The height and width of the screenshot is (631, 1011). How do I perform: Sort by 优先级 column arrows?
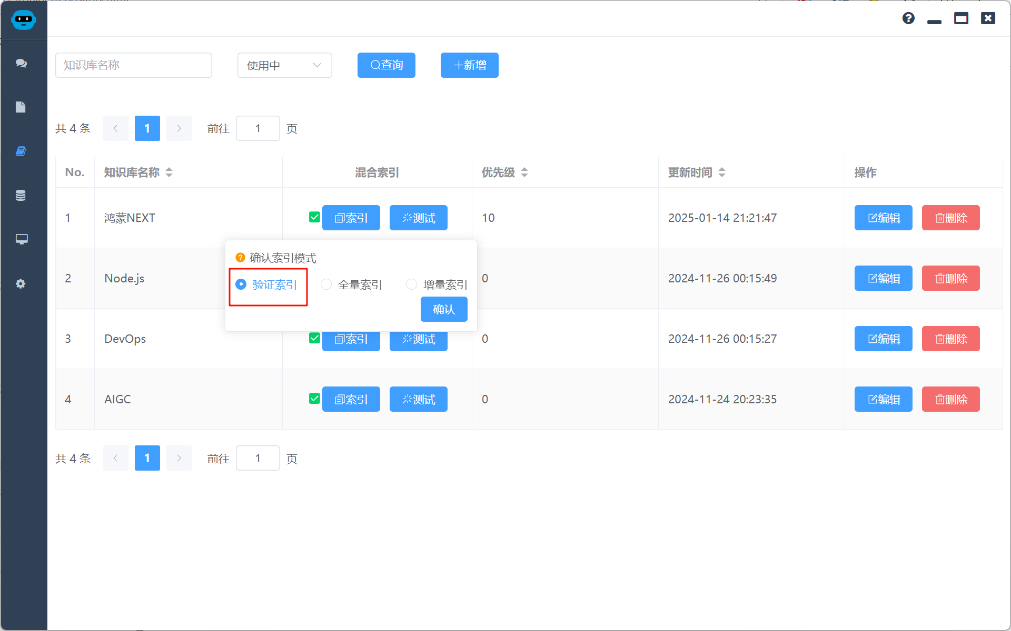524,172
